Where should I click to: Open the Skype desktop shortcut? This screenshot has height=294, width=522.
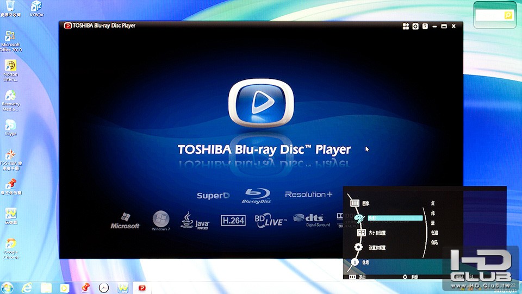10,128
